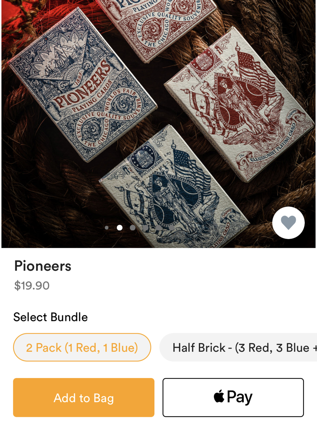Open the last carousel dot image
Image resolution: width=317 pixels, height=423 pixels.
click(x=171, y=228)
